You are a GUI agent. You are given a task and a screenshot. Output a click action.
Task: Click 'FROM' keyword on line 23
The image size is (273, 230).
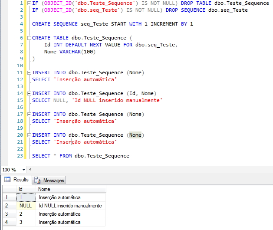(66, 156)
